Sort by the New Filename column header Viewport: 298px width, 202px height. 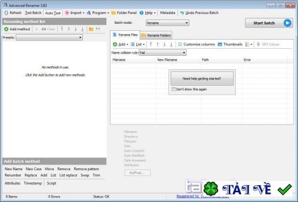click(178, 60)
